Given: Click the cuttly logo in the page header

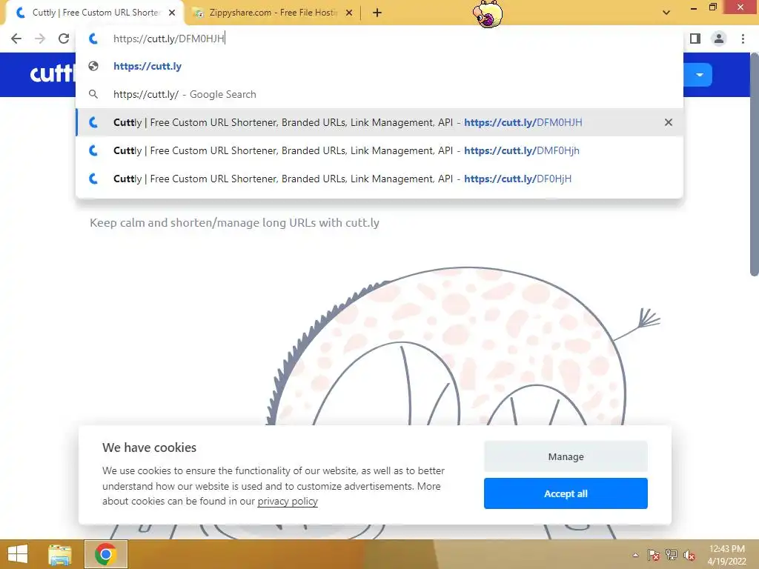Looking at the screenshot, I should 53,74.
